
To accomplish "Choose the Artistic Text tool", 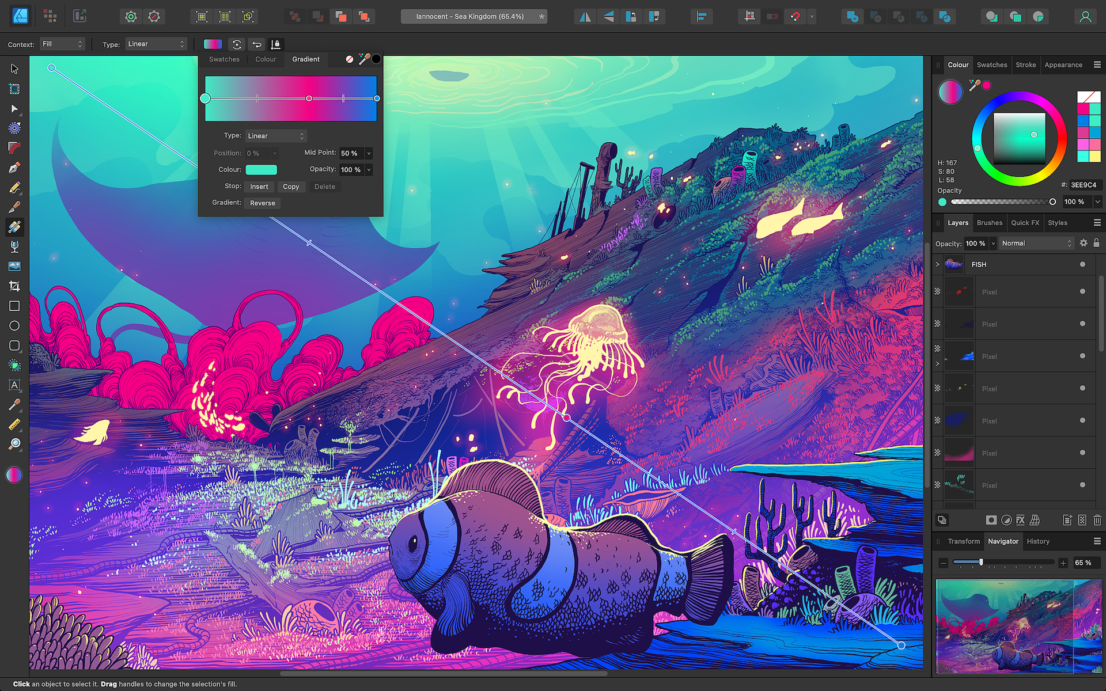I will [14, 385].
